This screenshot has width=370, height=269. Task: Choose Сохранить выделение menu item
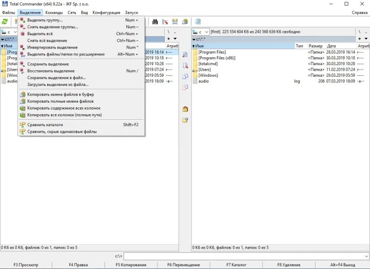[81, 64]
